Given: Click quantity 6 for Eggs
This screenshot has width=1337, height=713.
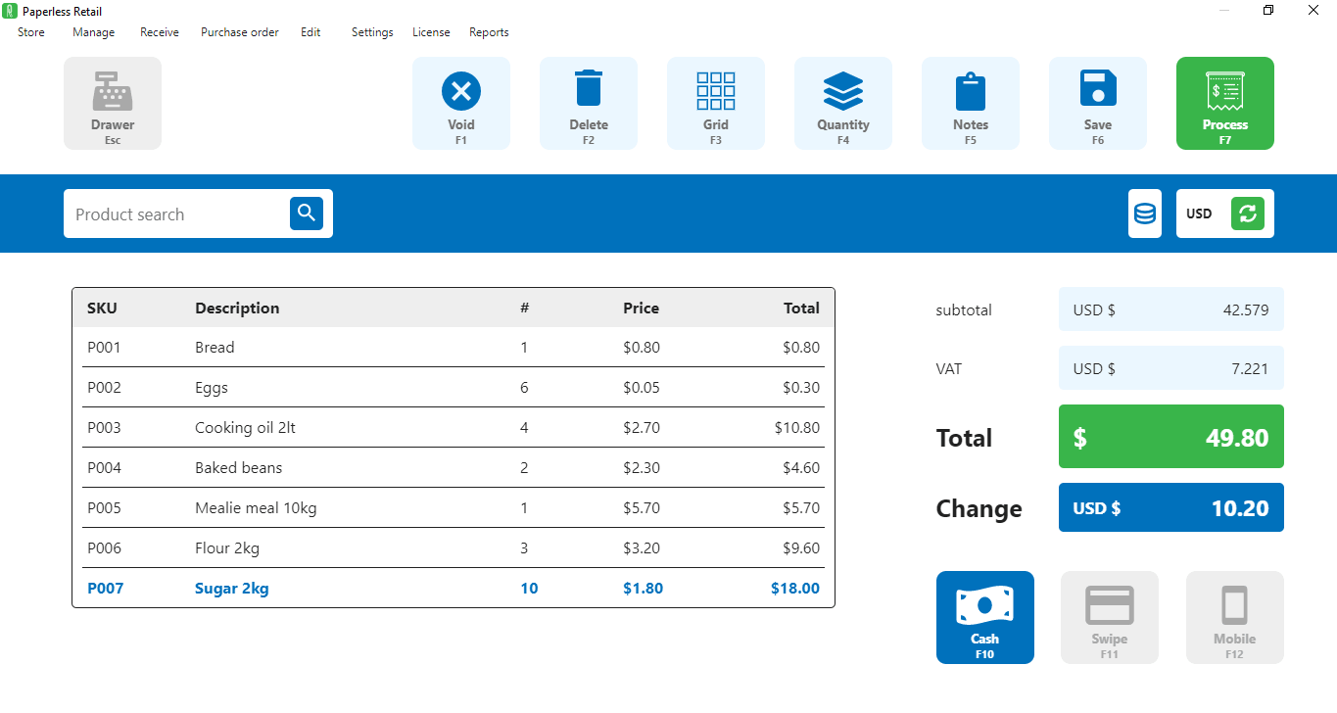Looking at the screenshot, I should [524, 387].
